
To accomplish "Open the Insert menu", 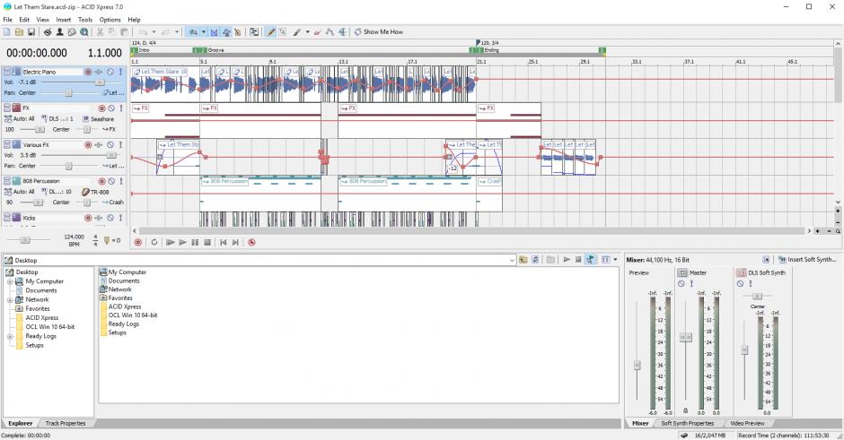I will [x=64, y=20].
